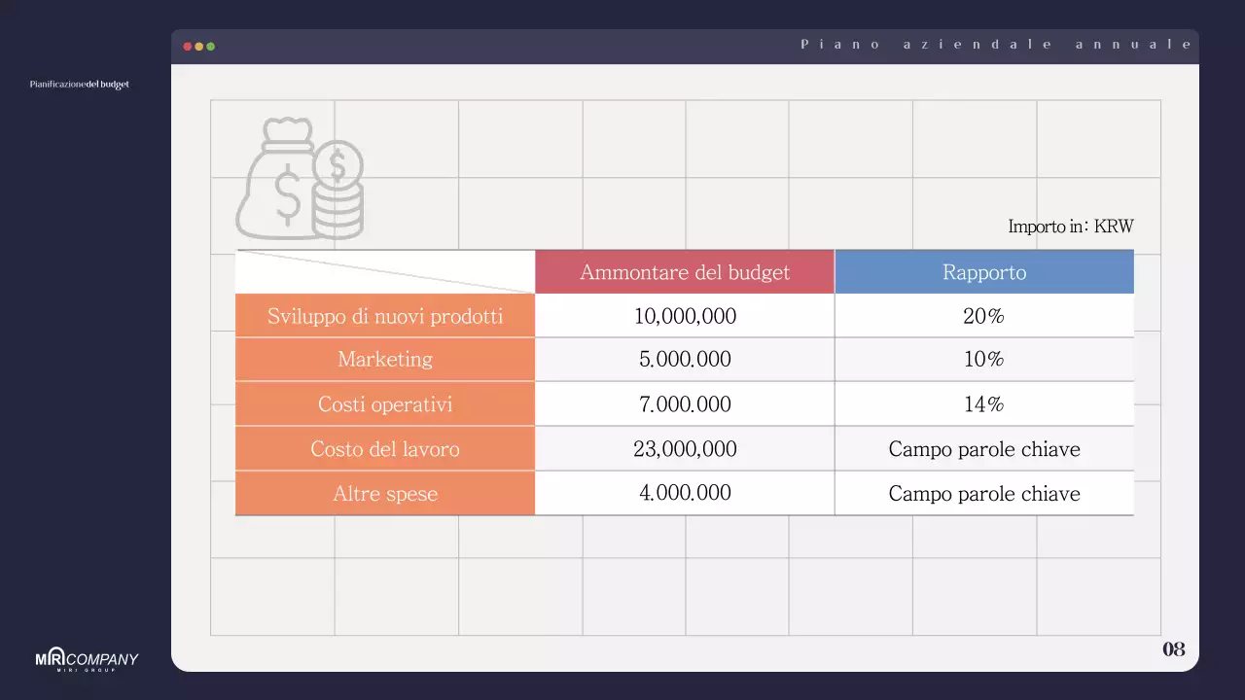
Task: Select the Rapporto column header
Action: 984,272
